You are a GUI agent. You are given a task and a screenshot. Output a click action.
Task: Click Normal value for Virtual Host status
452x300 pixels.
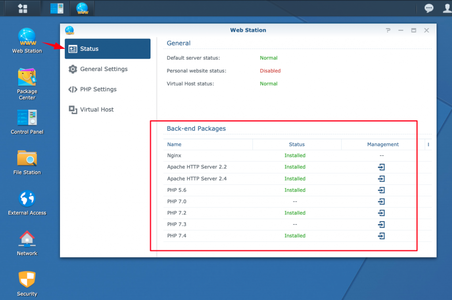(269, 84)
